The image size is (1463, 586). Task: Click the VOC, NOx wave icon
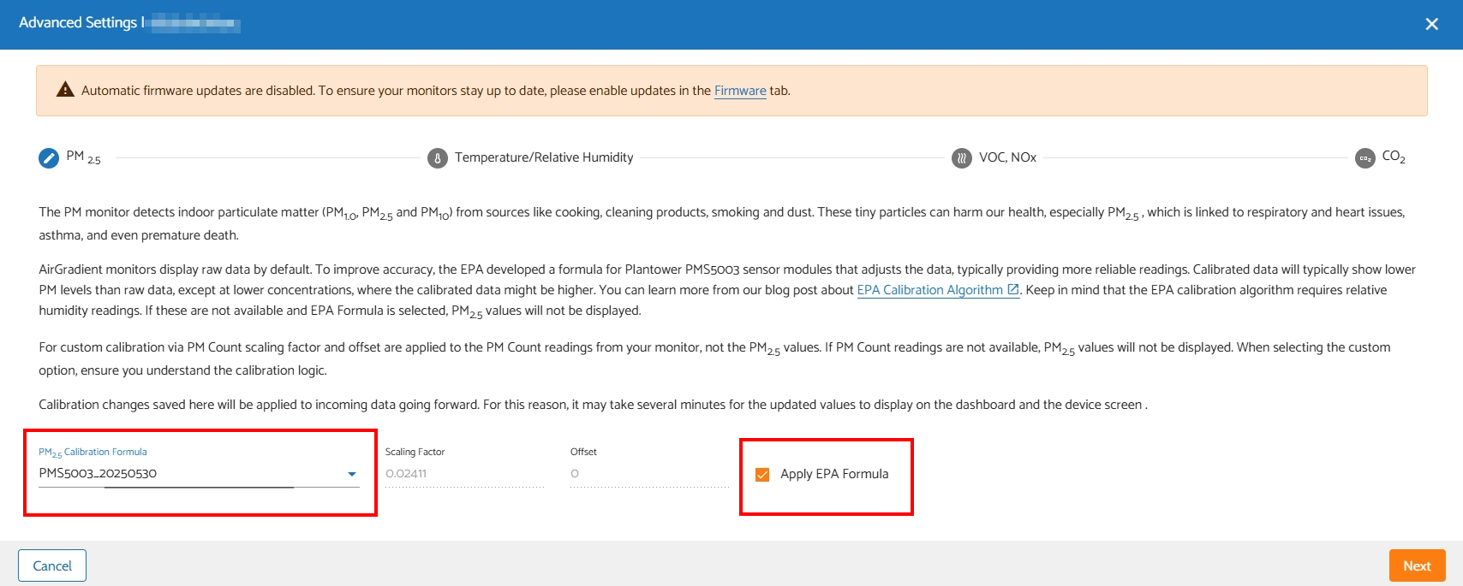pos(962,158)
